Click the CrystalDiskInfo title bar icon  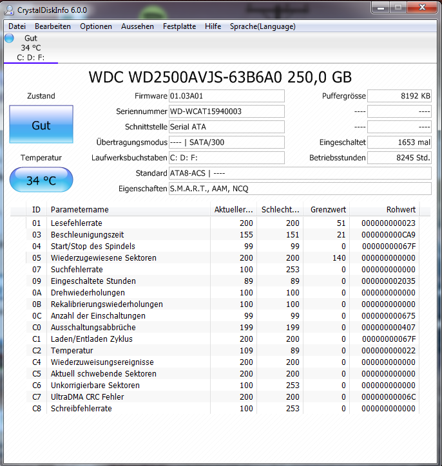click(10, 10)
